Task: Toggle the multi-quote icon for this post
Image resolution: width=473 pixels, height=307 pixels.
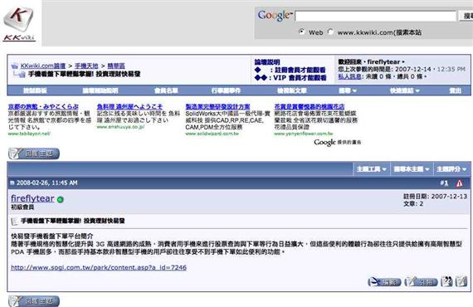Action: click(446, 281)
